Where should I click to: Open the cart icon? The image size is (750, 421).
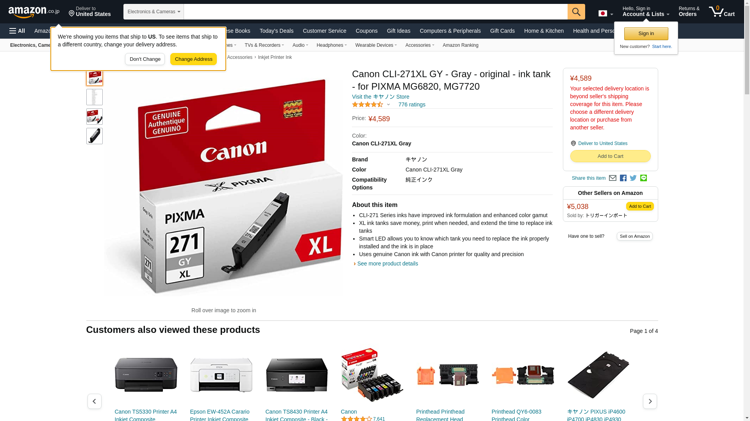[x=722, y=11]
